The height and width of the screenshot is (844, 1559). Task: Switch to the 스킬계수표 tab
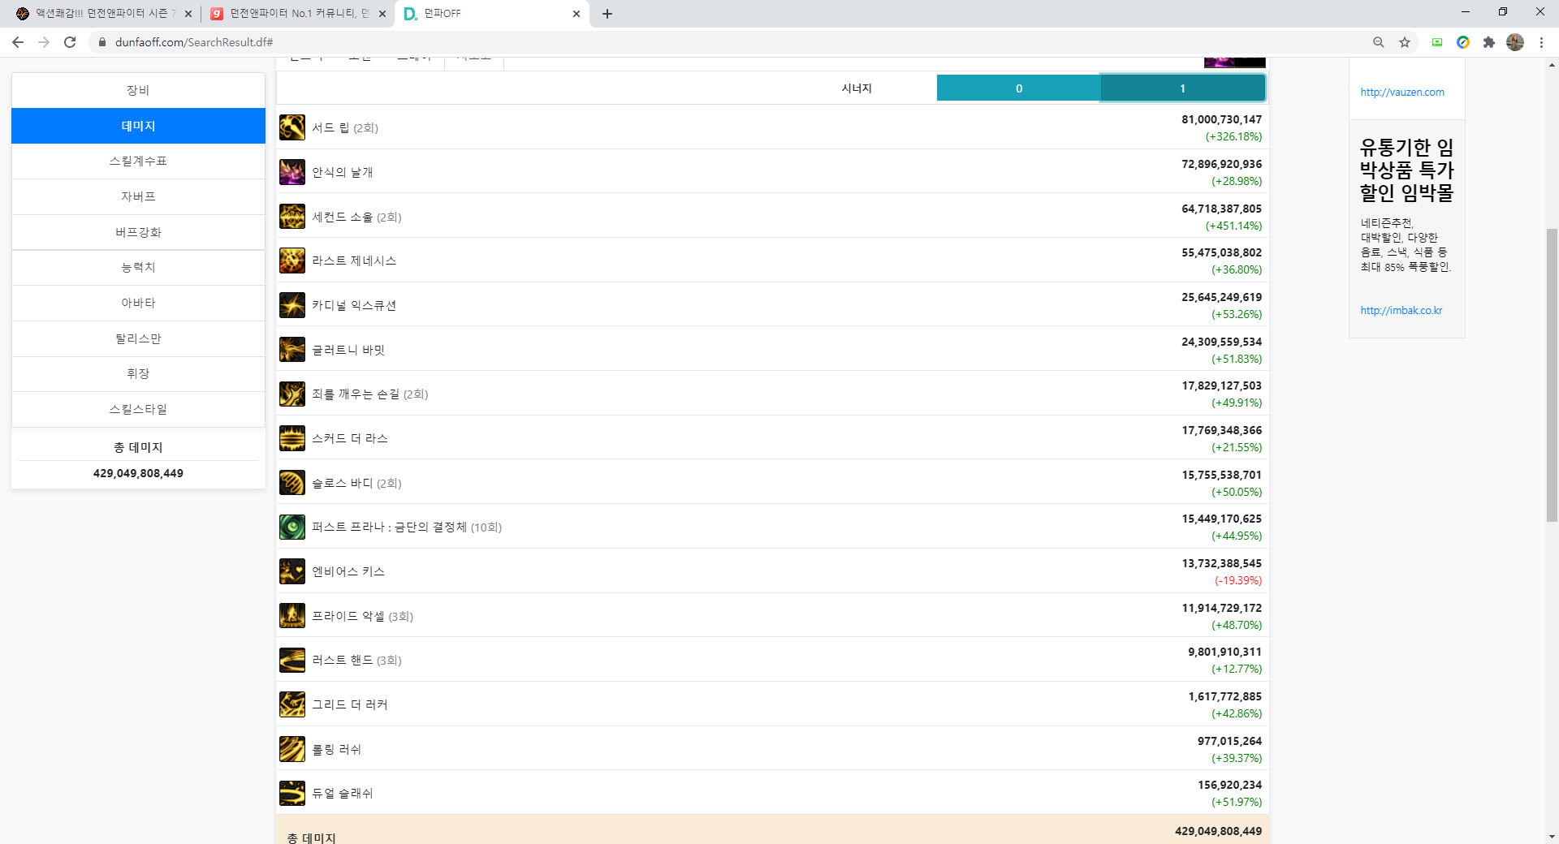(x=138, y=161)
